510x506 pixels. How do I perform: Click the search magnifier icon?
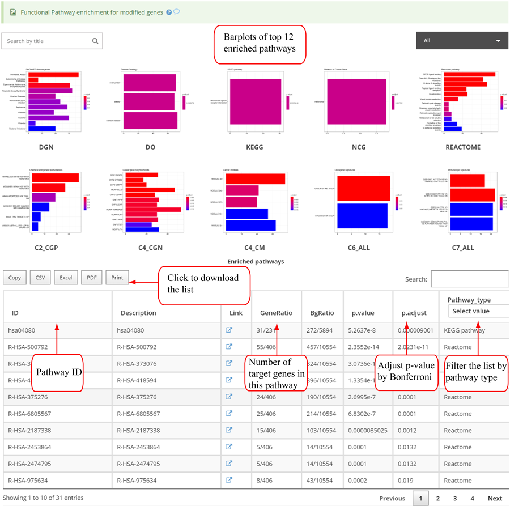pyautogui.click(x=95, y=41)
